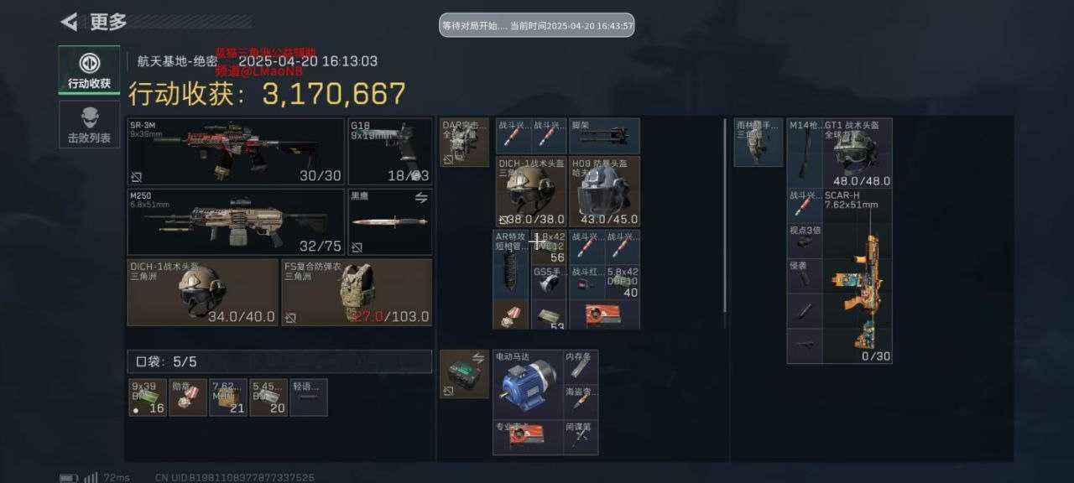Select the SCAR-H rifle item
Viewport: 1074px width, 483px height.
click(x=857, y=276)
